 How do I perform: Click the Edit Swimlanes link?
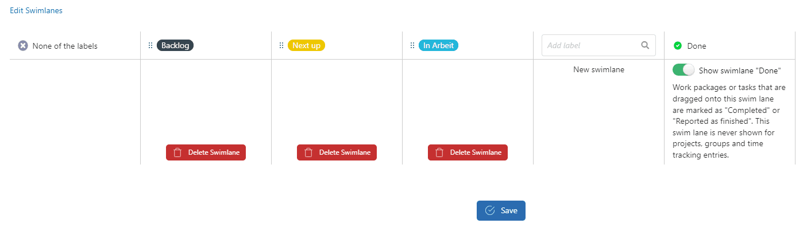pyautogui.click(x=36, y=10)
